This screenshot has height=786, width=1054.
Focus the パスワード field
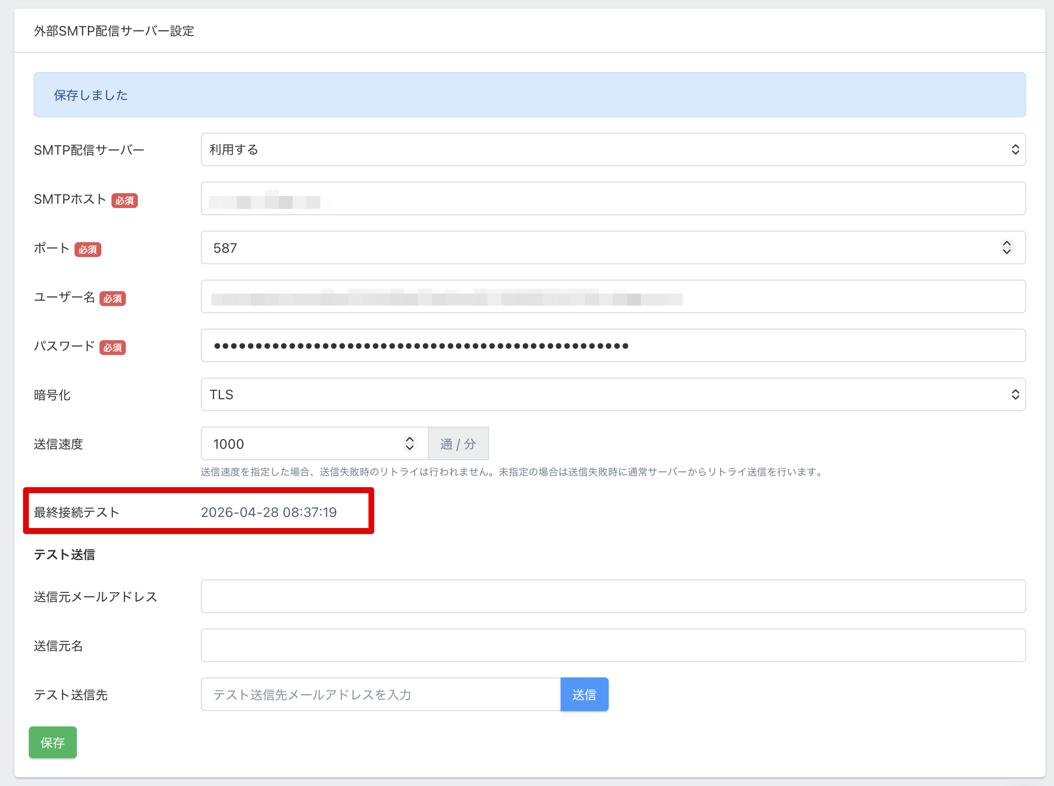tap(613, 346)
